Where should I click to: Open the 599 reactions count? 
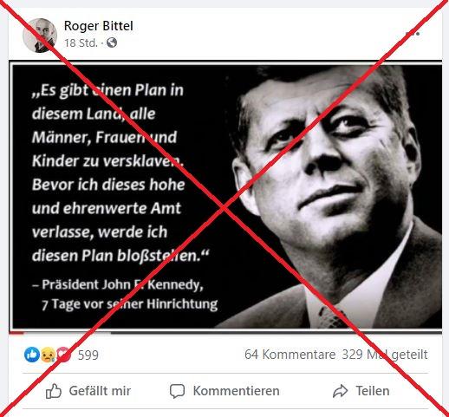point(88,355)
